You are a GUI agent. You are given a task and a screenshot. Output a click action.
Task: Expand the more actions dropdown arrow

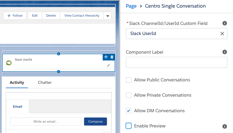tap(108, 16)
